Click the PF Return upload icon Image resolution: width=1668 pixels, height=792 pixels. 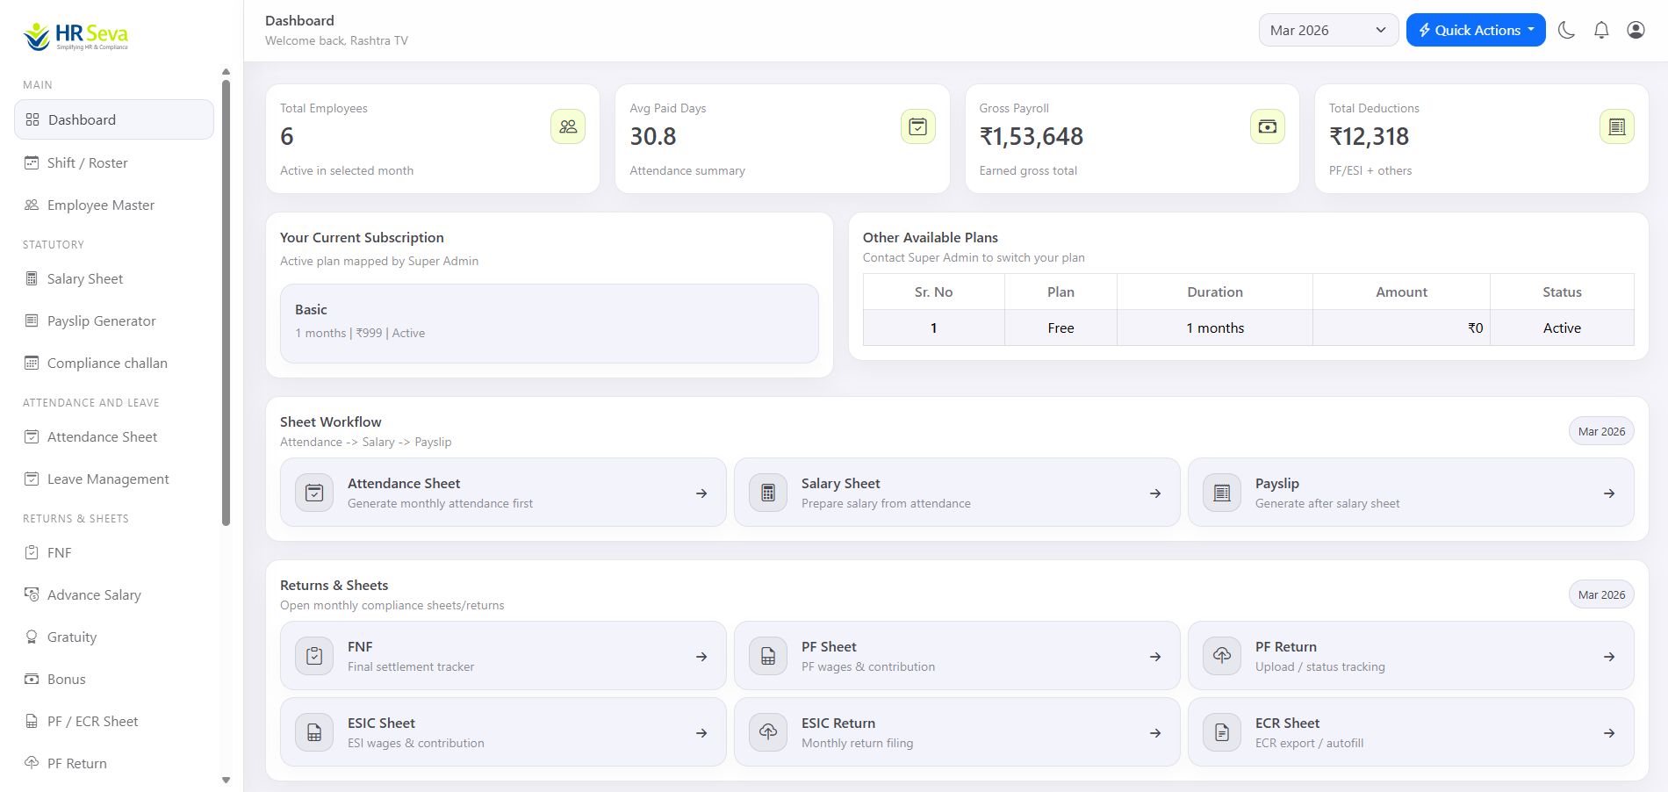(1220, 656)
